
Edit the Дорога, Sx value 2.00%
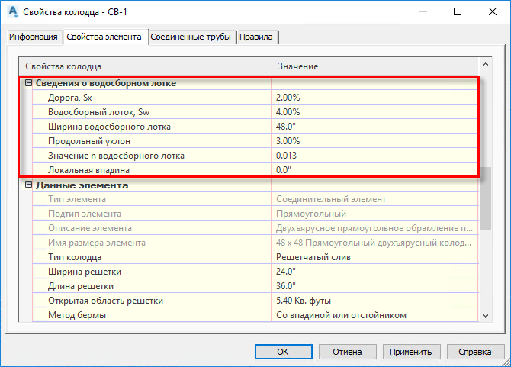point(374,98)
